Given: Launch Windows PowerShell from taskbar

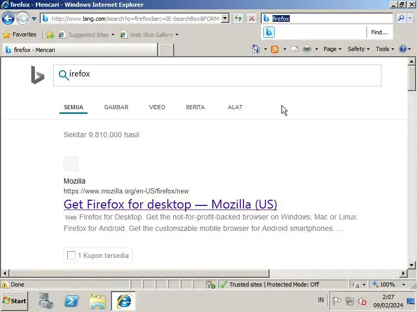Looking at the screenshot, I should [71, 301].
